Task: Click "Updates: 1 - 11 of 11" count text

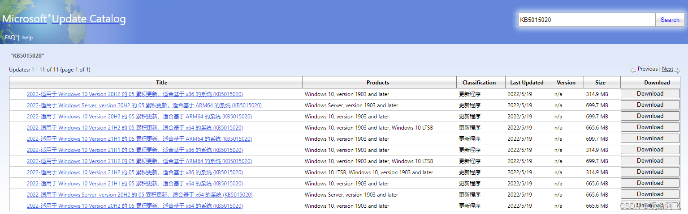Action: (35, 70)
